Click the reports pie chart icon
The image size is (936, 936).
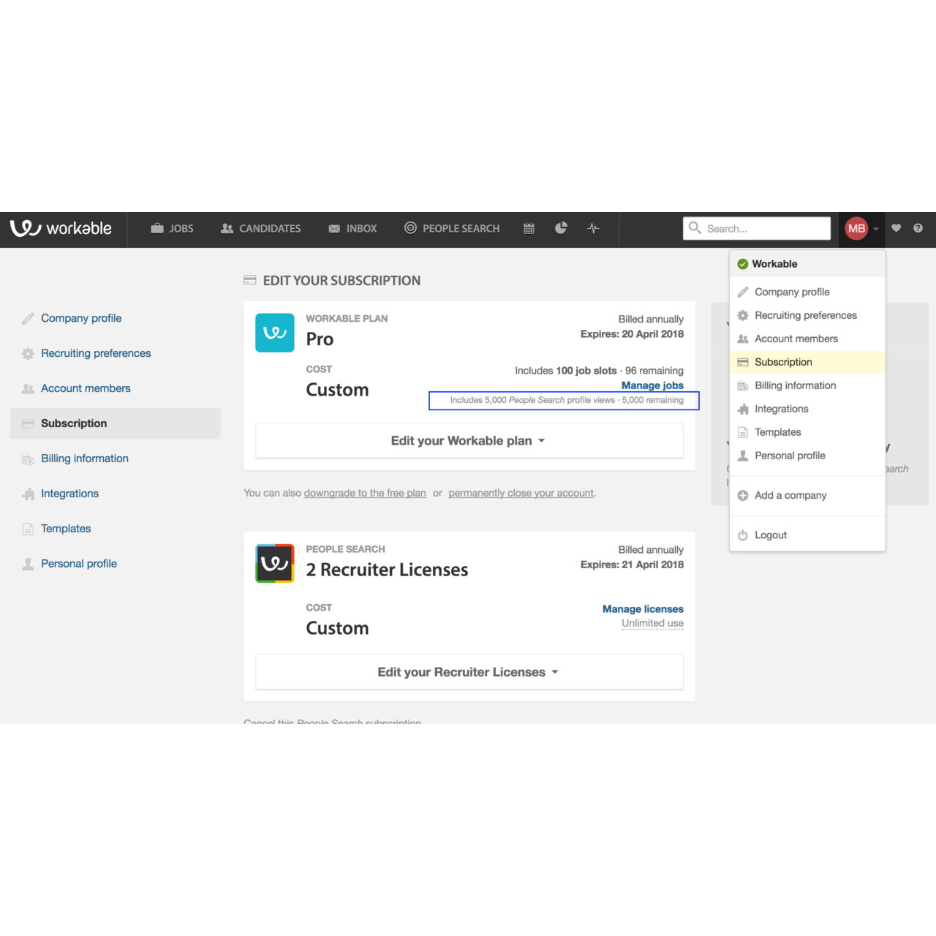click(x=561, y=228)
